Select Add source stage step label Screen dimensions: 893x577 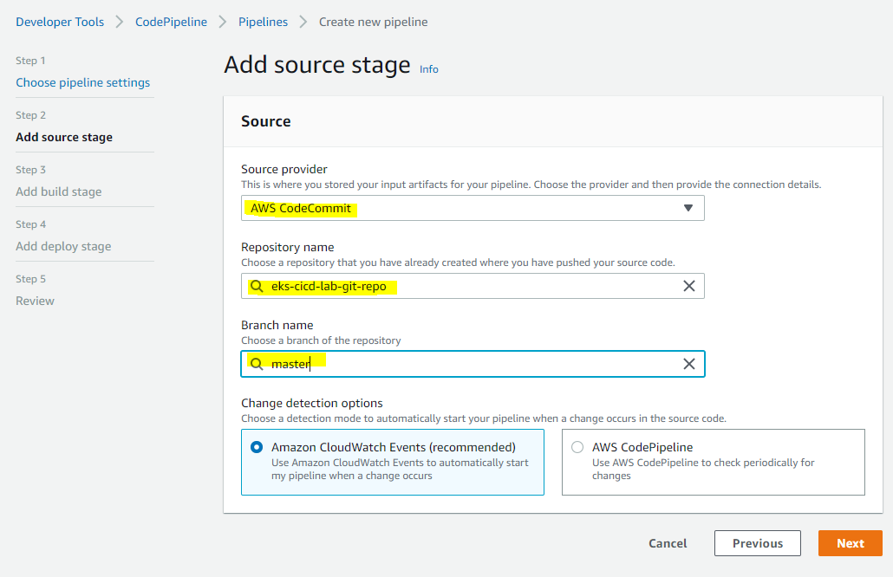(64, 137)
